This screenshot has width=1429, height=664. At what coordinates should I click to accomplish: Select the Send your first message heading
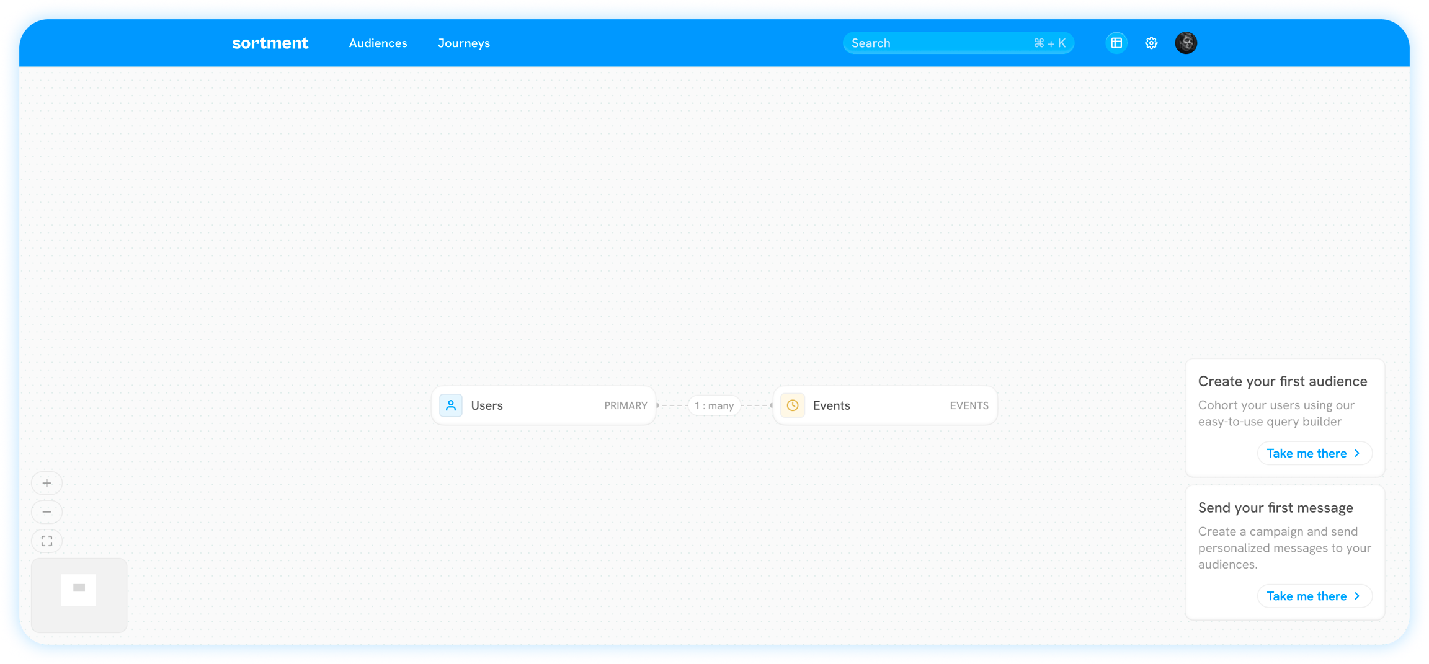(x=1275, y=508)
